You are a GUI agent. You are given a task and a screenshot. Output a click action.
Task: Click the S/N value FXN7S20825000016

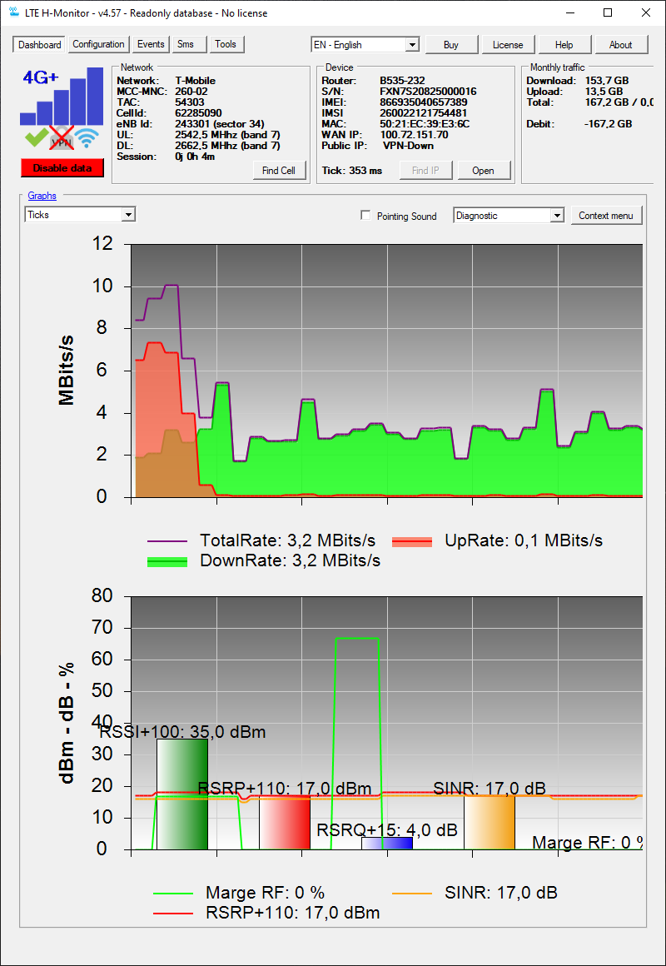click(x=428, y=91)
